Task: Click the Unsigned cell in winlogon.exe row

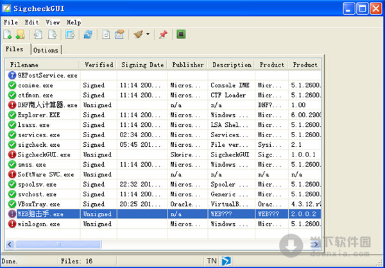Action: [98, 224]
